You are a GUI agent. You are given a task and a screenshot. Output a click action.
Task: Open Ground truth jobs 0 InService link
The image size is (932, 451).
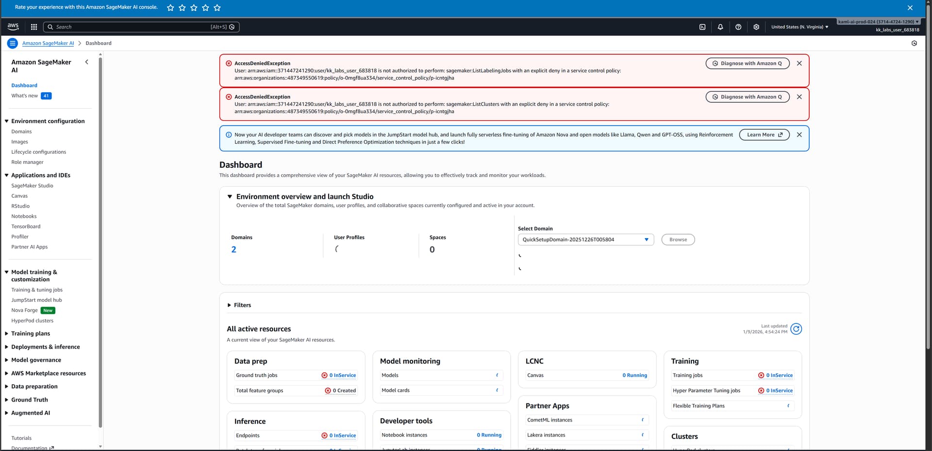(343, 375)
